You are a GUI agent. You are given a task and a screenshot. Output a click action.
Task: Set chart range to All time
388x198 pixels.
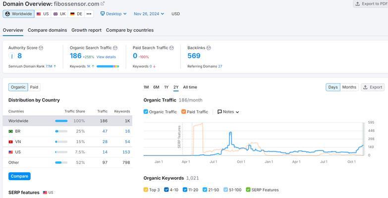point(190,87)
